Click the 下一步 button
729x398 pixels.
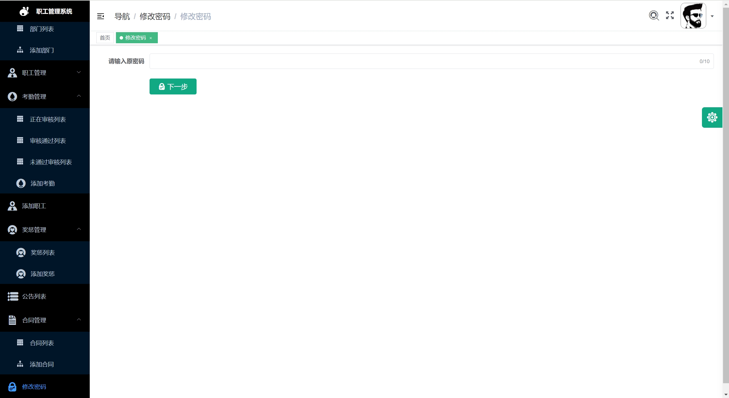(x=173, y=86)
